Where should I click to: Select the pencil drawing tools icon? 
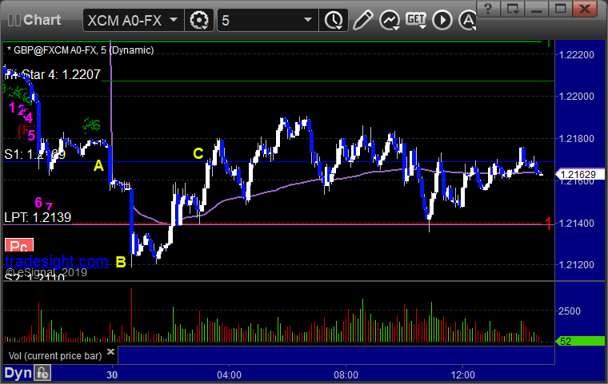pos(363,20)
